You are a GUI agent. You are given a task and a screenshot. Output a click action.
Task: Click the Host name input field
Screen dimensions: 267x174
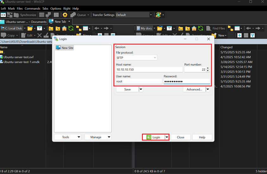coord(149,70)
